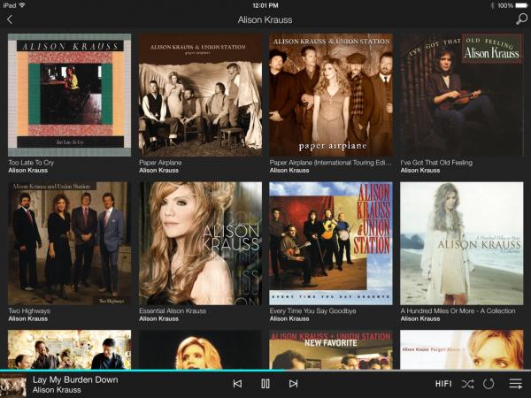531x398 pixels.
Task: Click Alison Krauss artist under Two Highways
Action: click(x=28, y=318)
